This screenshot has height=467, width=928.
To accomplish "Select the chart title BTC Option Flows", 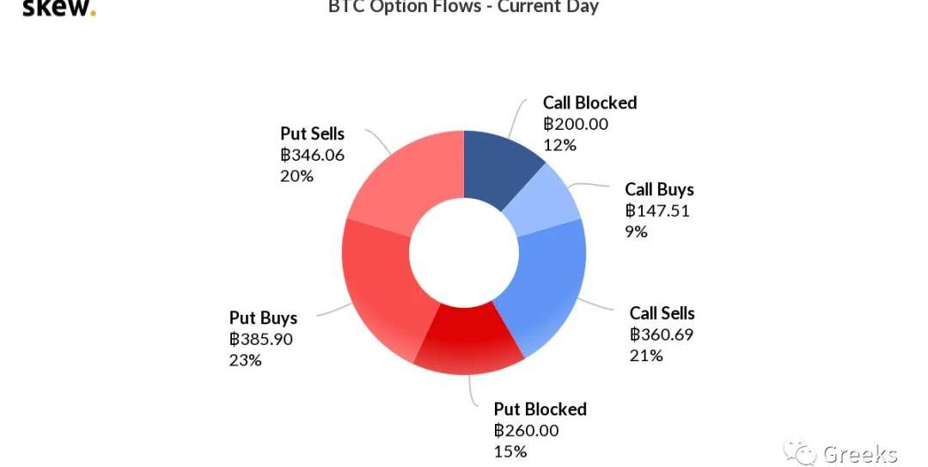I will tap(463, 8).
